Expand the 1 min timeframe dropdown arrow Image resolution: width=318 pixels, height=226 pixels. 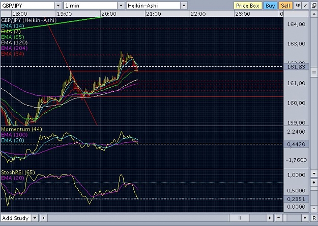(121, 6)
